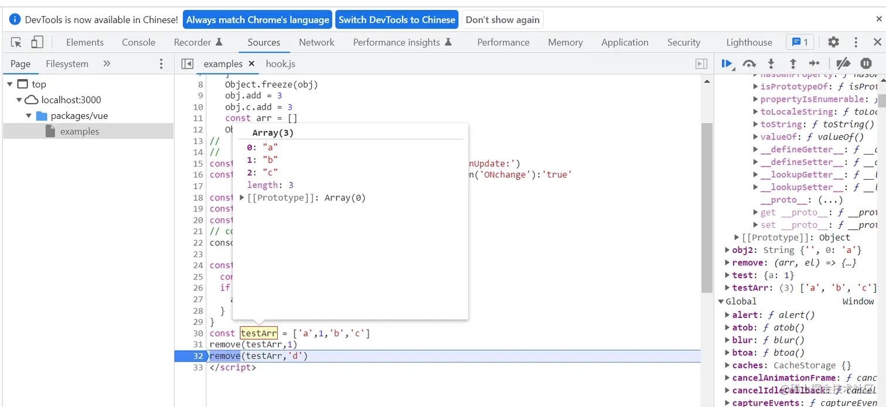The image size is (886, 407).
Task: Collapse the top frame tree node
Action: 10,84
